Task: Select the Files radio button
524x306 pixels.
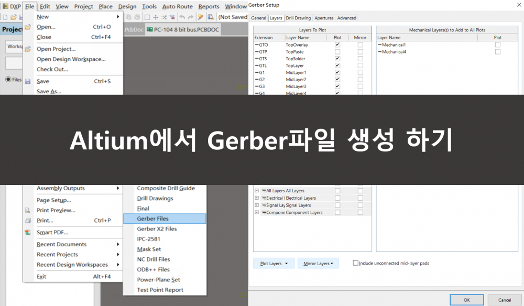Action: [8, 79]
